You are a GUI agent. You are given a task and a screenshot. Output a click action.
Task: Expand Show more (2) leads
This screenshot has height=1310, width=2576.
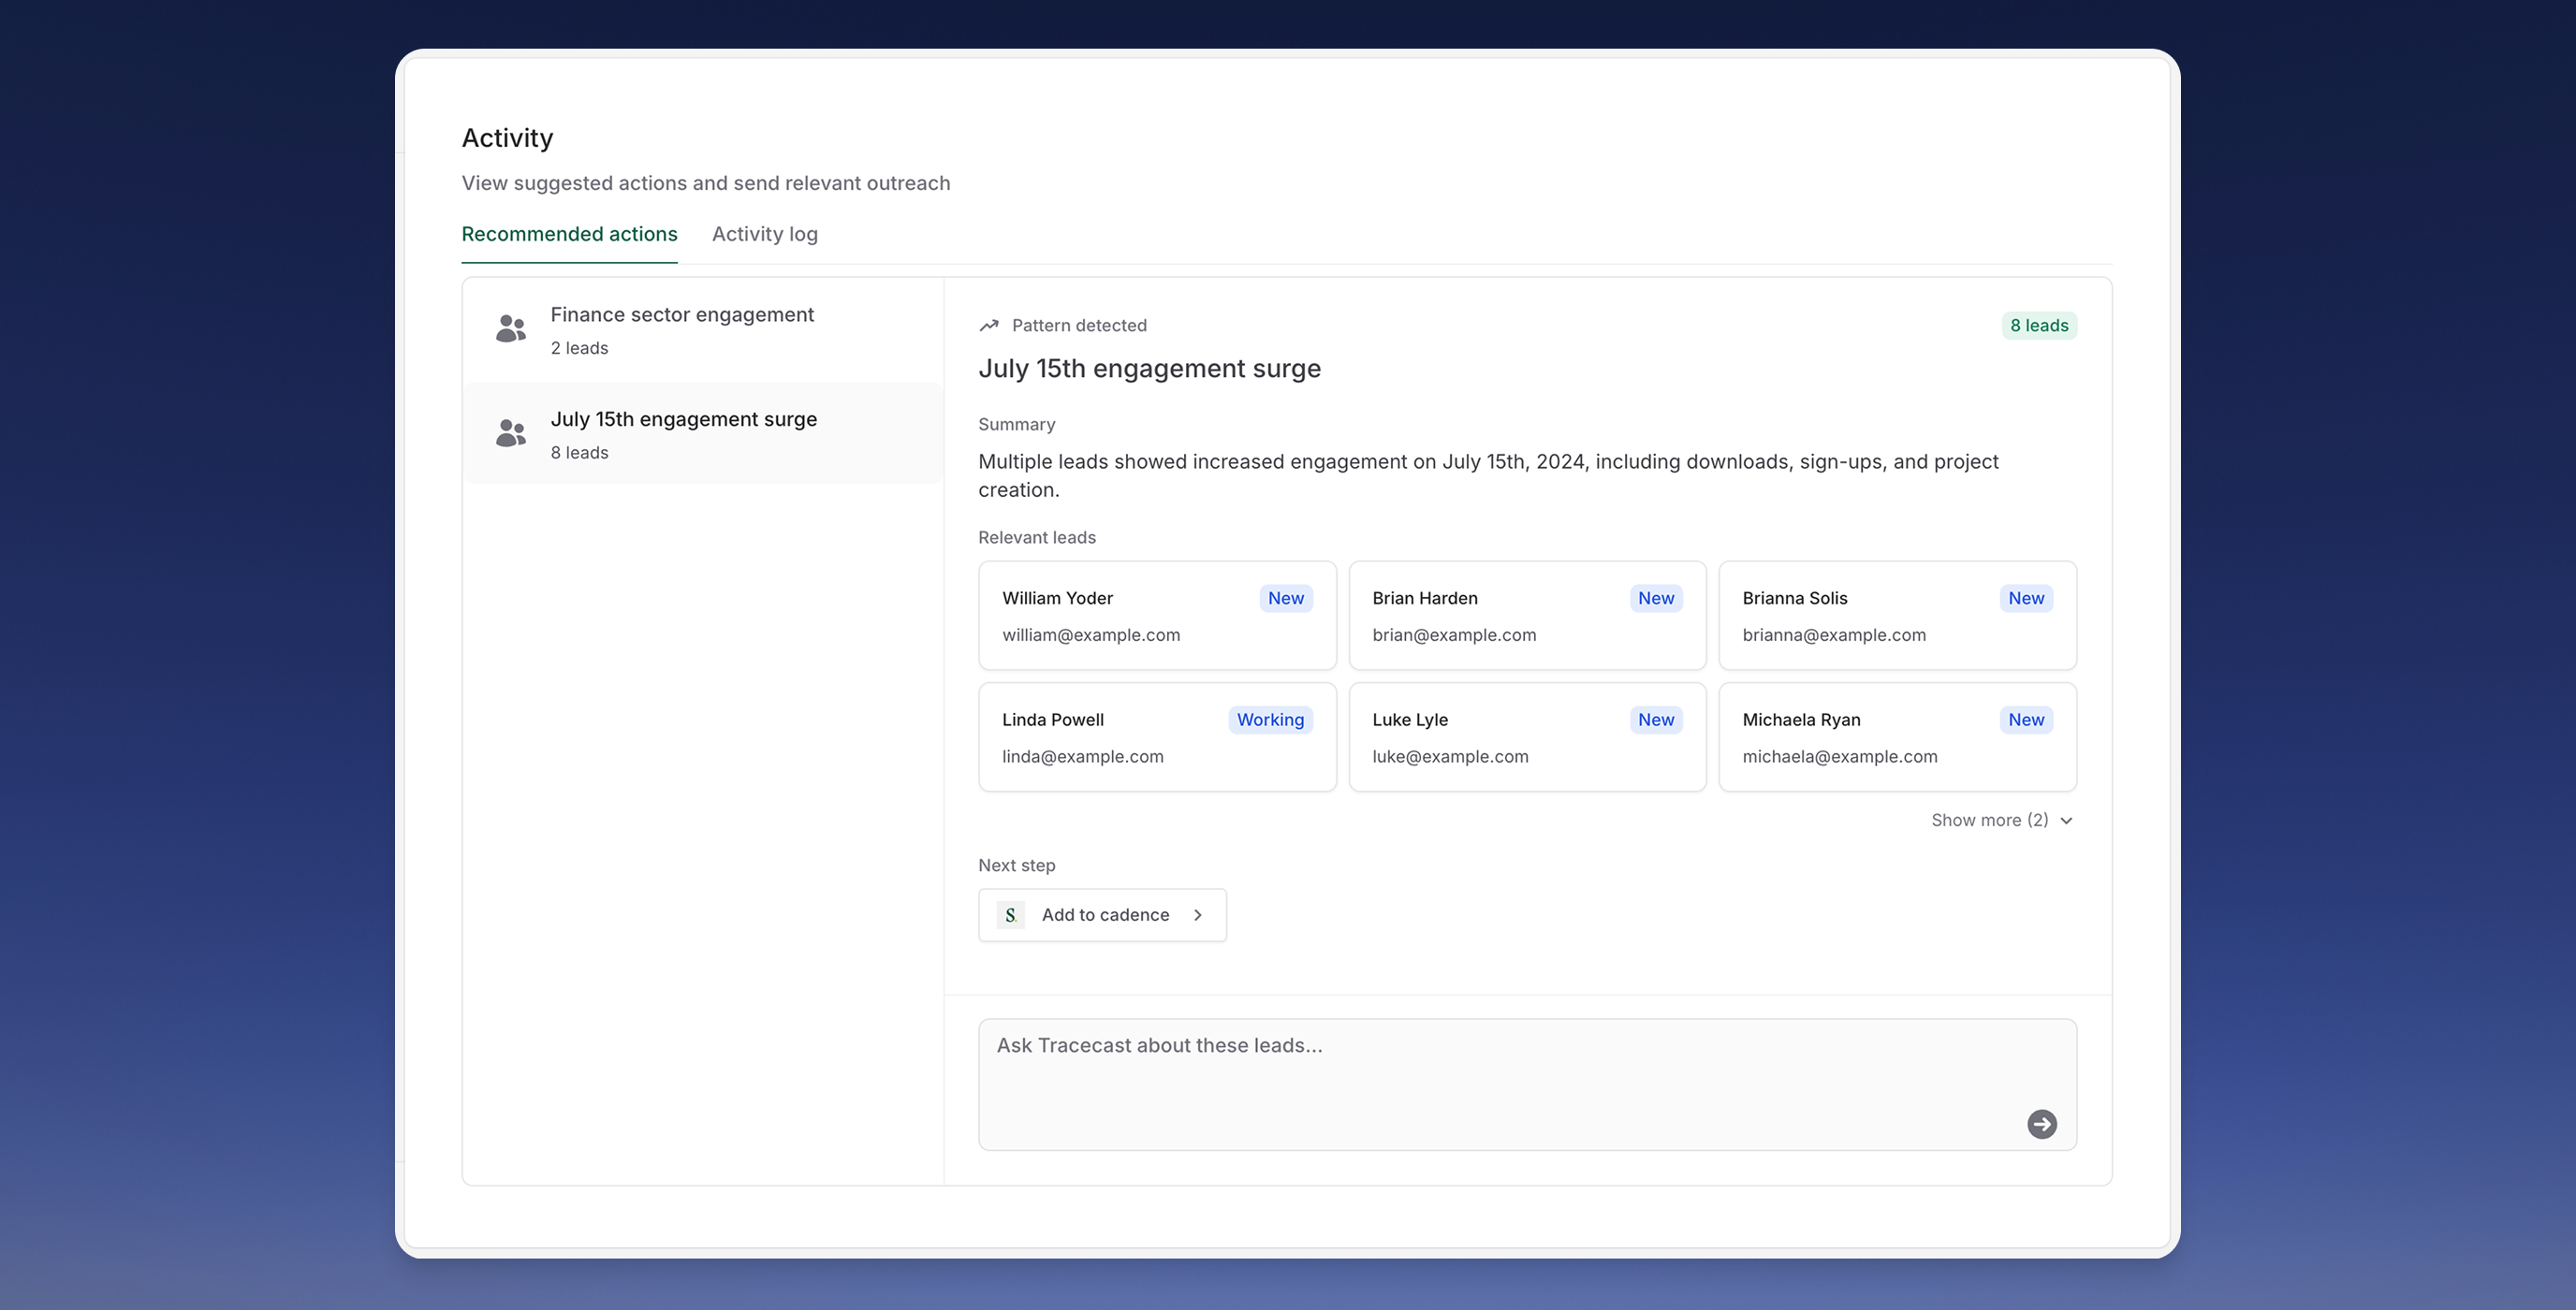pos(1989,820)
